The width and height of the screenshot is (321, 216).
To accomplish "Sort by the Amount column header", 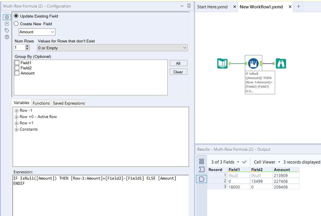I will tap(286, 170).
